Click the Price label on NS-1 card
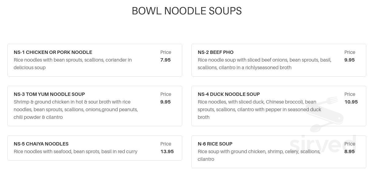Image resolution: width=373 pixels, height=174 pixels. [166, 52]
